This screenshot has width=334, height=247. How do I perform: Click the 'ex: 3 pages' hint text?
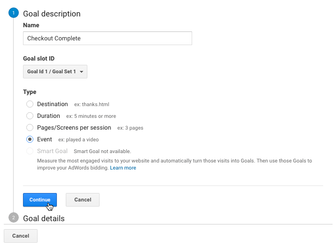(130, 128)
